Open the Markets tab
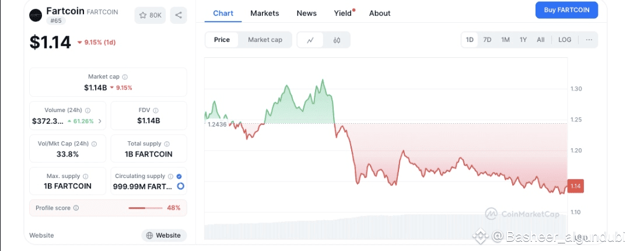Viewport: 630px width, 251px height. point(265,13)
